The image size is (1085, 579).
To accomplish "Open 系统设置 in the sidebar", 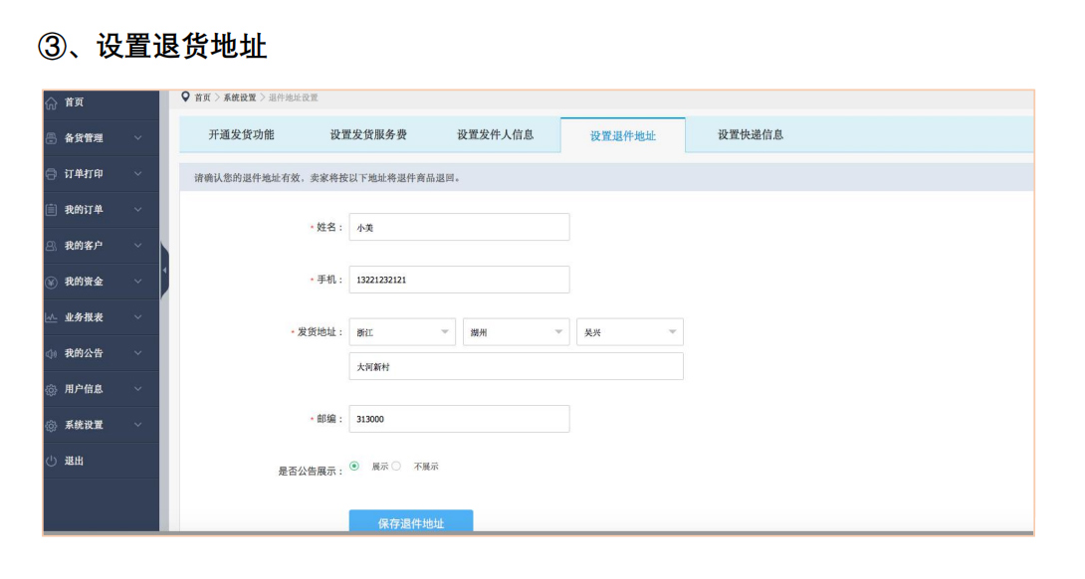I will click(x=84, y=425).
